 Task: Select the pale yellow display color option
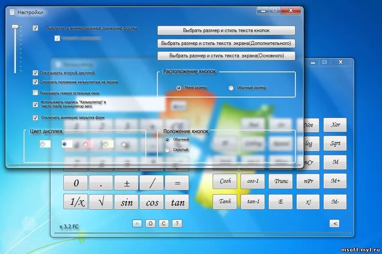coord(105,144)
